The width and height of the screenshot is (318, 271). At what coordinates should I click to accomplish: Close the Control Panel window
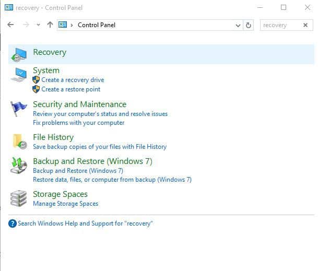pos(308,7)
